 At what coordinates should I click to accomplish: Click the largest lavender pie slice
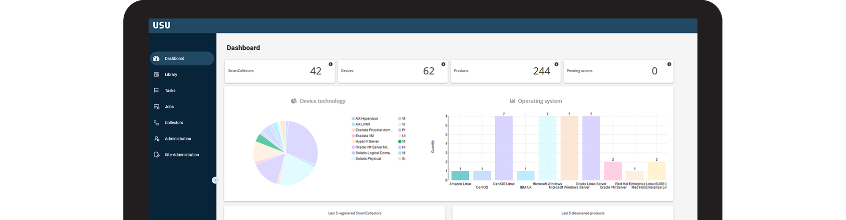click(x=302, y=143)
